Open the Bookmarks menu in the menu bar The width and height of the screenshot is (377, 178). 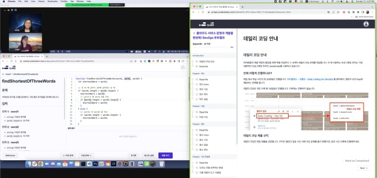[53, 1]
